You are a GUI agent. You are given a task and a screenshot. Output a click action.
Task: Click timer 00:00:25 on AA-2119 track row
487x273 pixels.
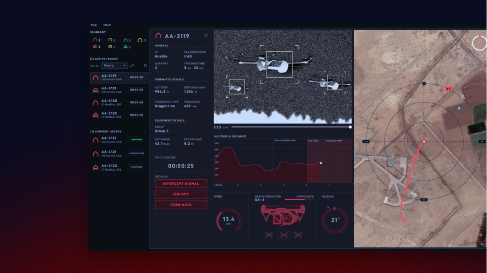(x=136, y=78)
